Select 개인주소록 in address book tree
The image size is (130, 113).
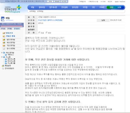11,59
